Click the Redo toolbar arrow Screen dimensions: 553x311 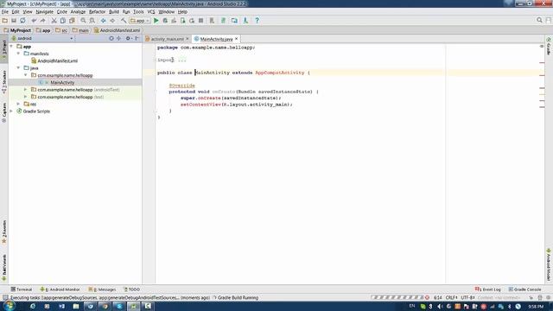42,21
